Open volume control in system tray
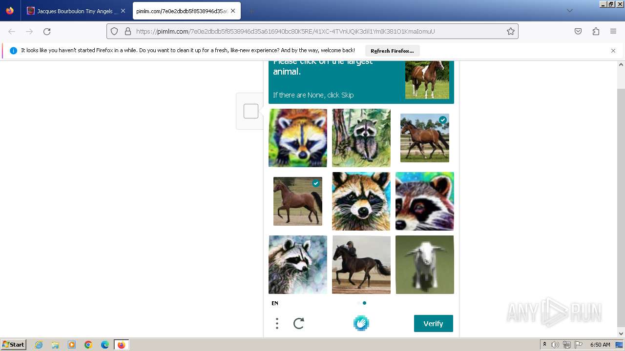 [x=555, y=345]
